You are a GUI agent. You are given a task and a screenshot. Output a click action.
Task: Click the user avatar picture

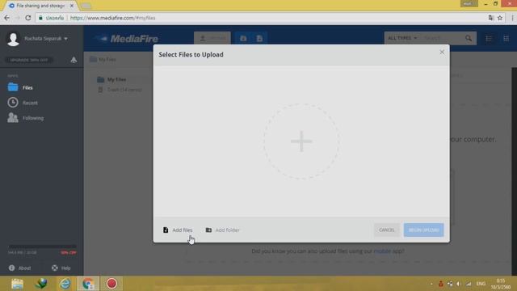point(13,39)
